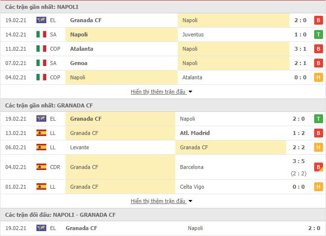Open the Genoa vs Napoli match row
The image size is (326, 236).
[x=163, y=63]
